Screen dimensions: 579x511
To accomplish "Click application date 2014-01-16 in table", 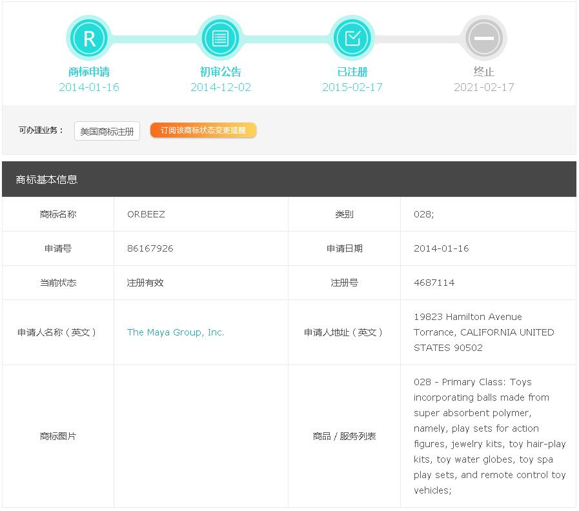I will coord(442,248).
